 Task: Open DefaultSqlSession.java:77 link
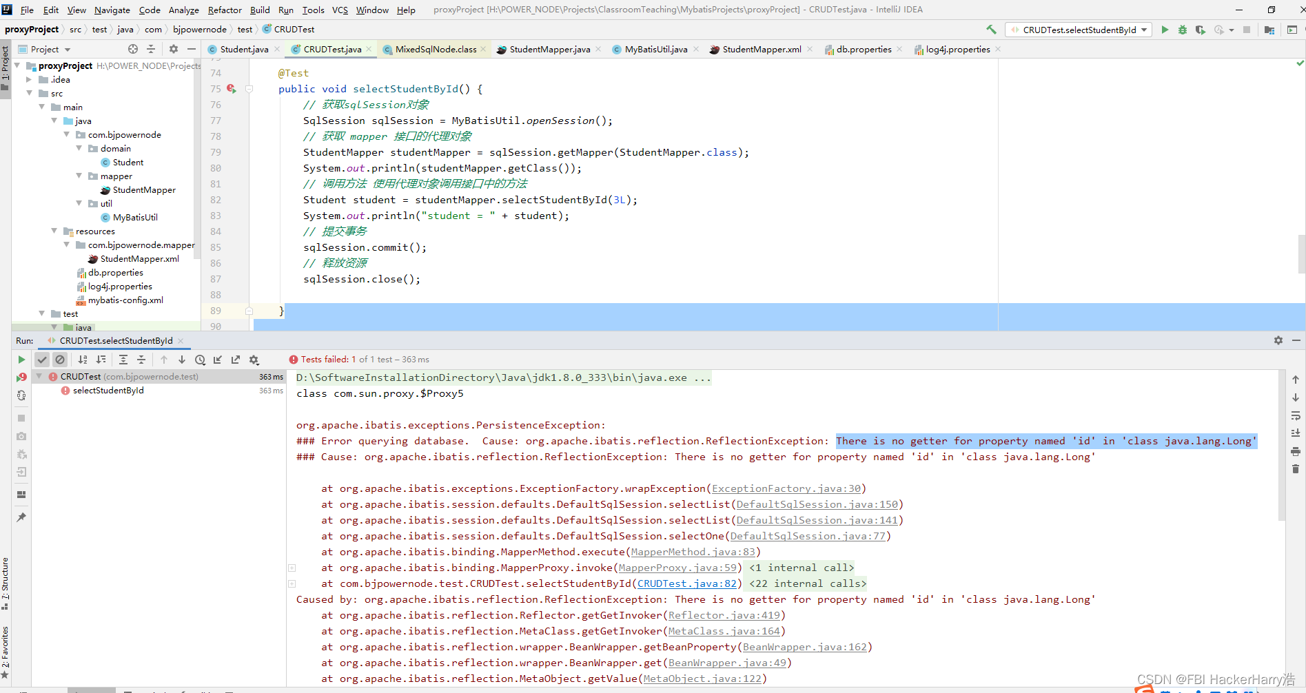click(x=808, y=536)
